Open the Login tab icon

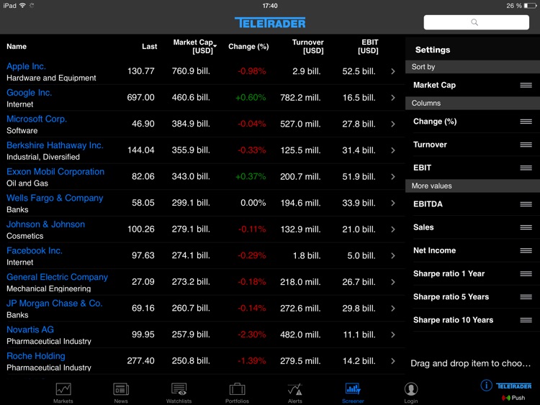[x=411, y=389]
